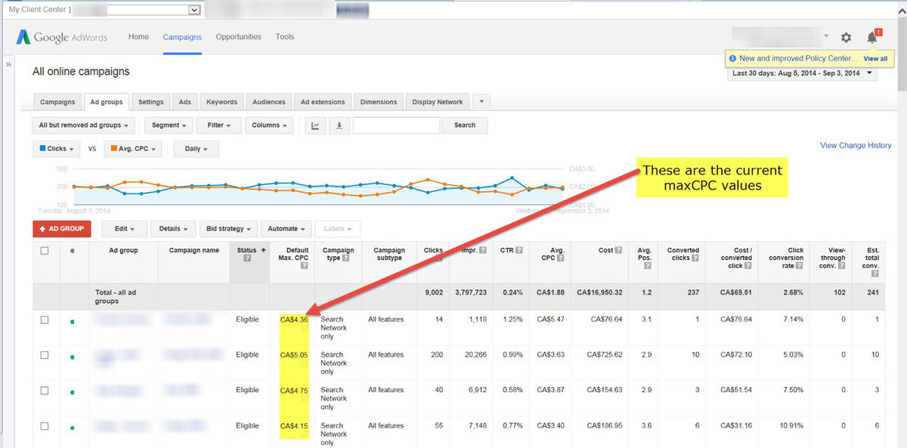
Task: Check the box for the CA$4.15 row
Action: pos(45,426)
